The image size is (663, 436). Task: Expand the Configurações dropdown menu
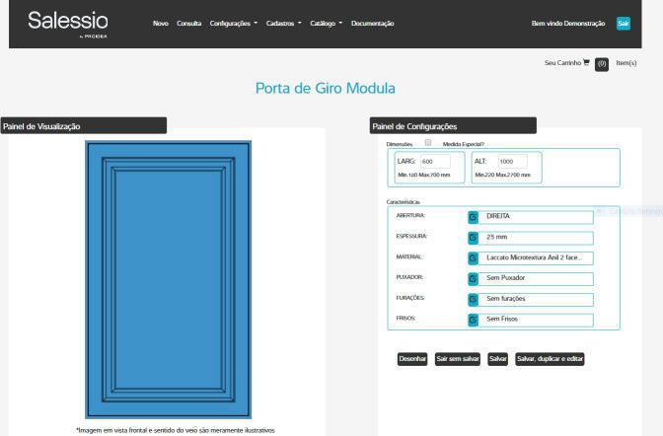234,23
